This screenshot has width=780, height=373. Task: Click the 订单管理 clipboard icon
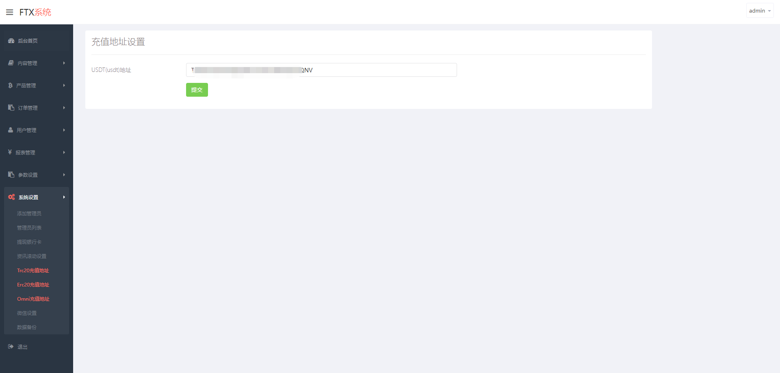(x=11, y=108)
